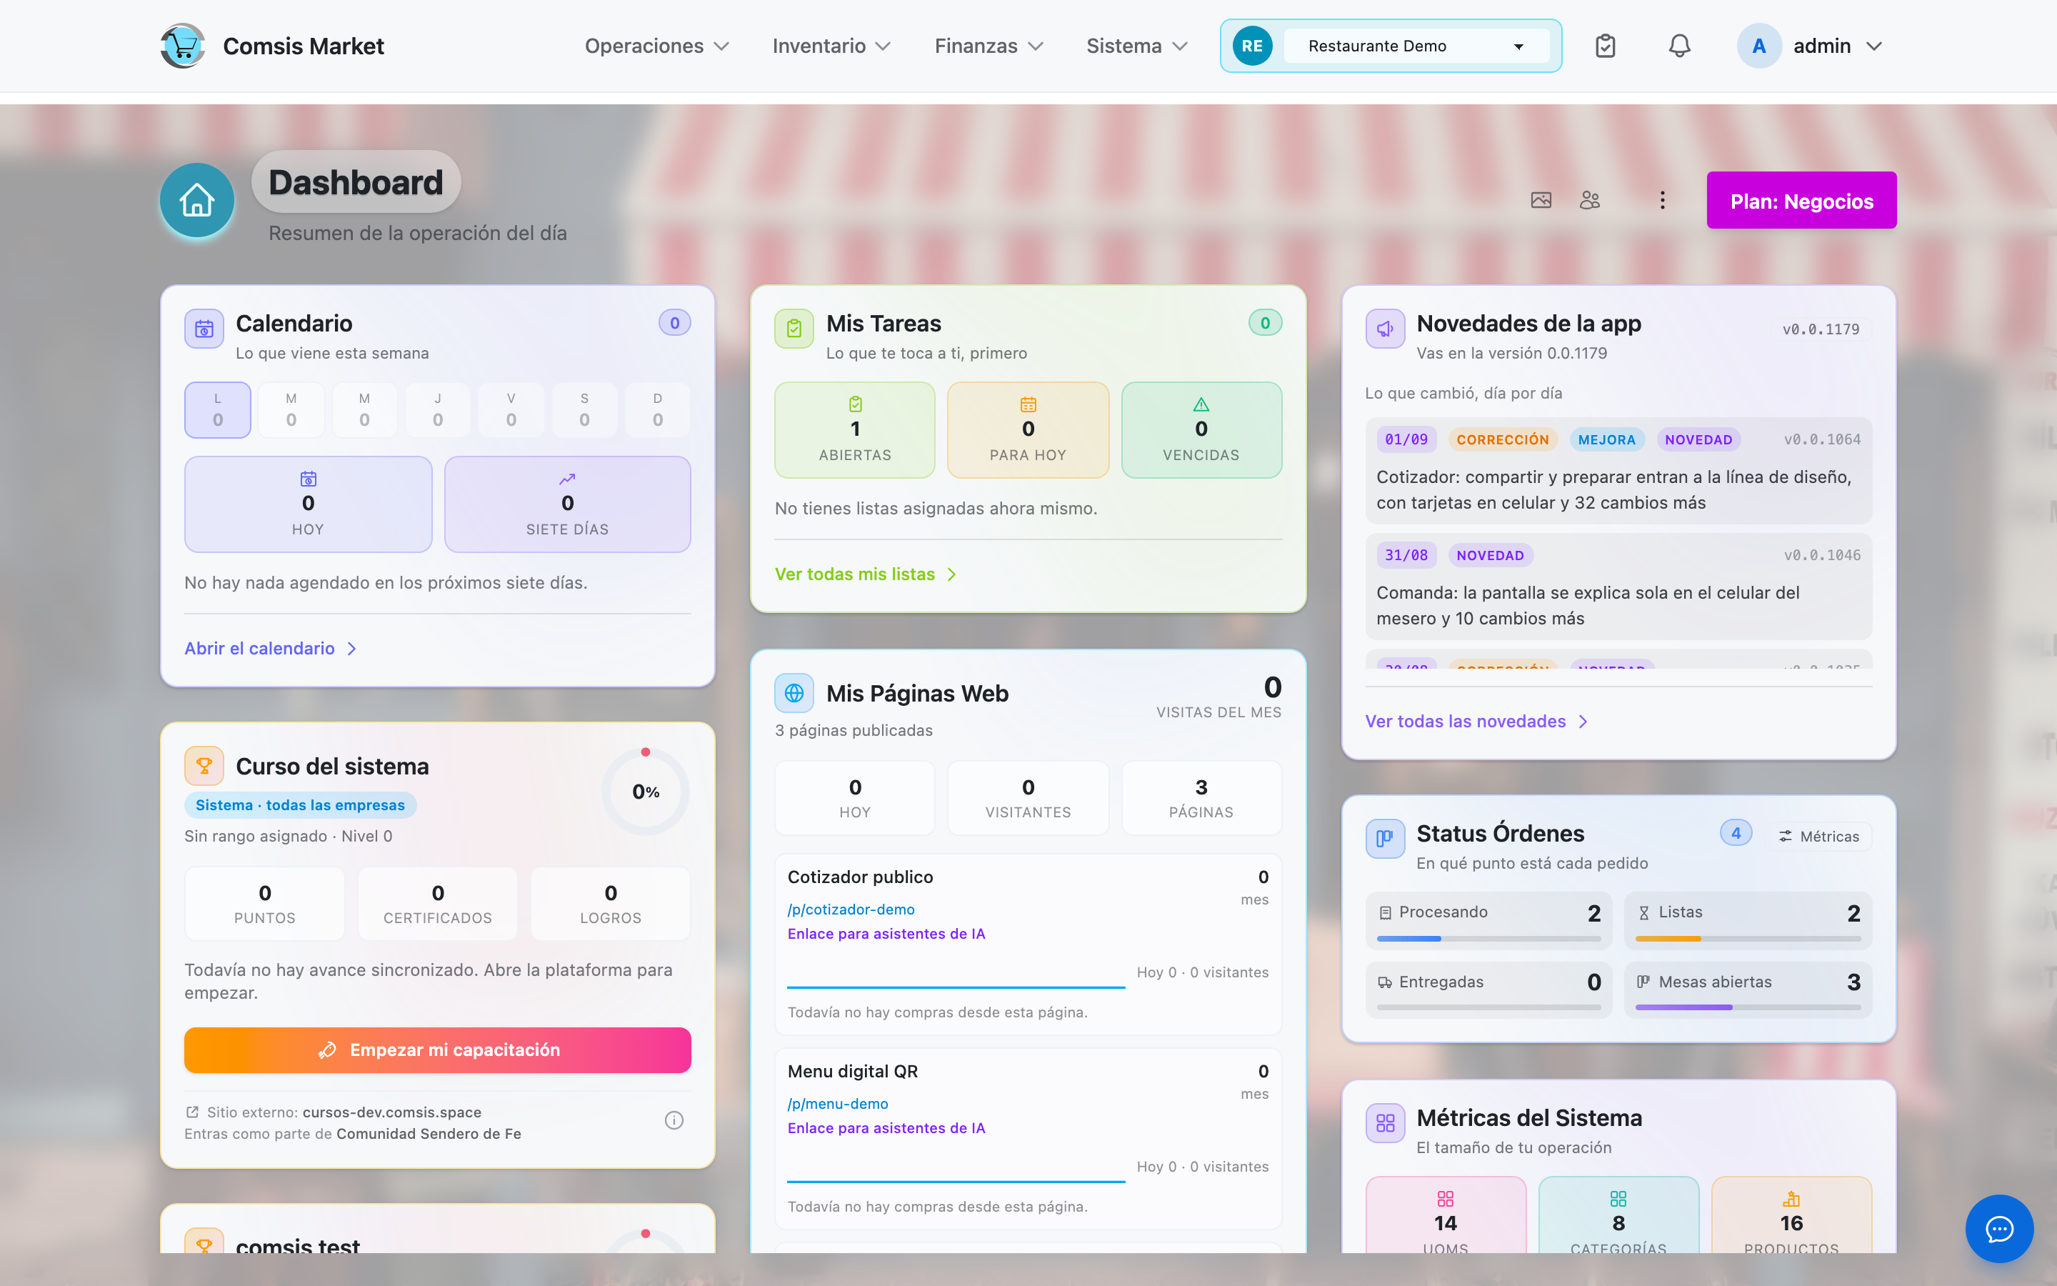Open Ver todas las novedades link
The height and width of the screenshot is (1286, 2057).
tap(1476, 722)
